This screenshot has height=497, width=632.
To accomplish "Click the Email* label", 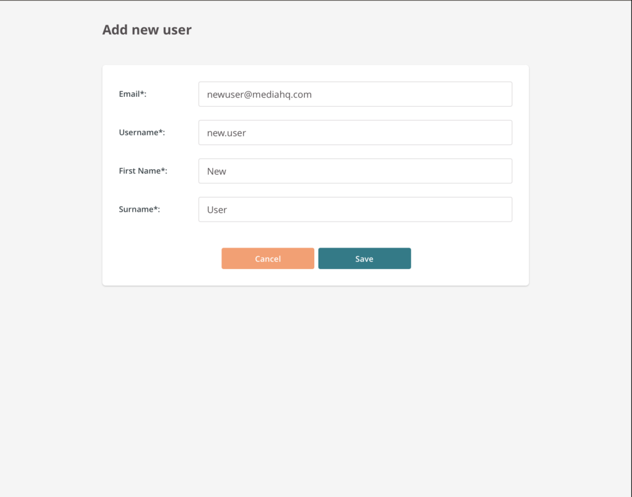I will (x=133, y=94).
